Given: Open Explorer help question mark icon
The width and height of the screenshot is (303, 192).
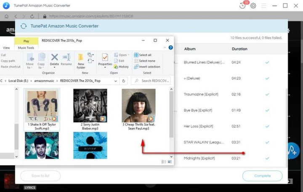Looking at the screenshot, I should [170, 47].
